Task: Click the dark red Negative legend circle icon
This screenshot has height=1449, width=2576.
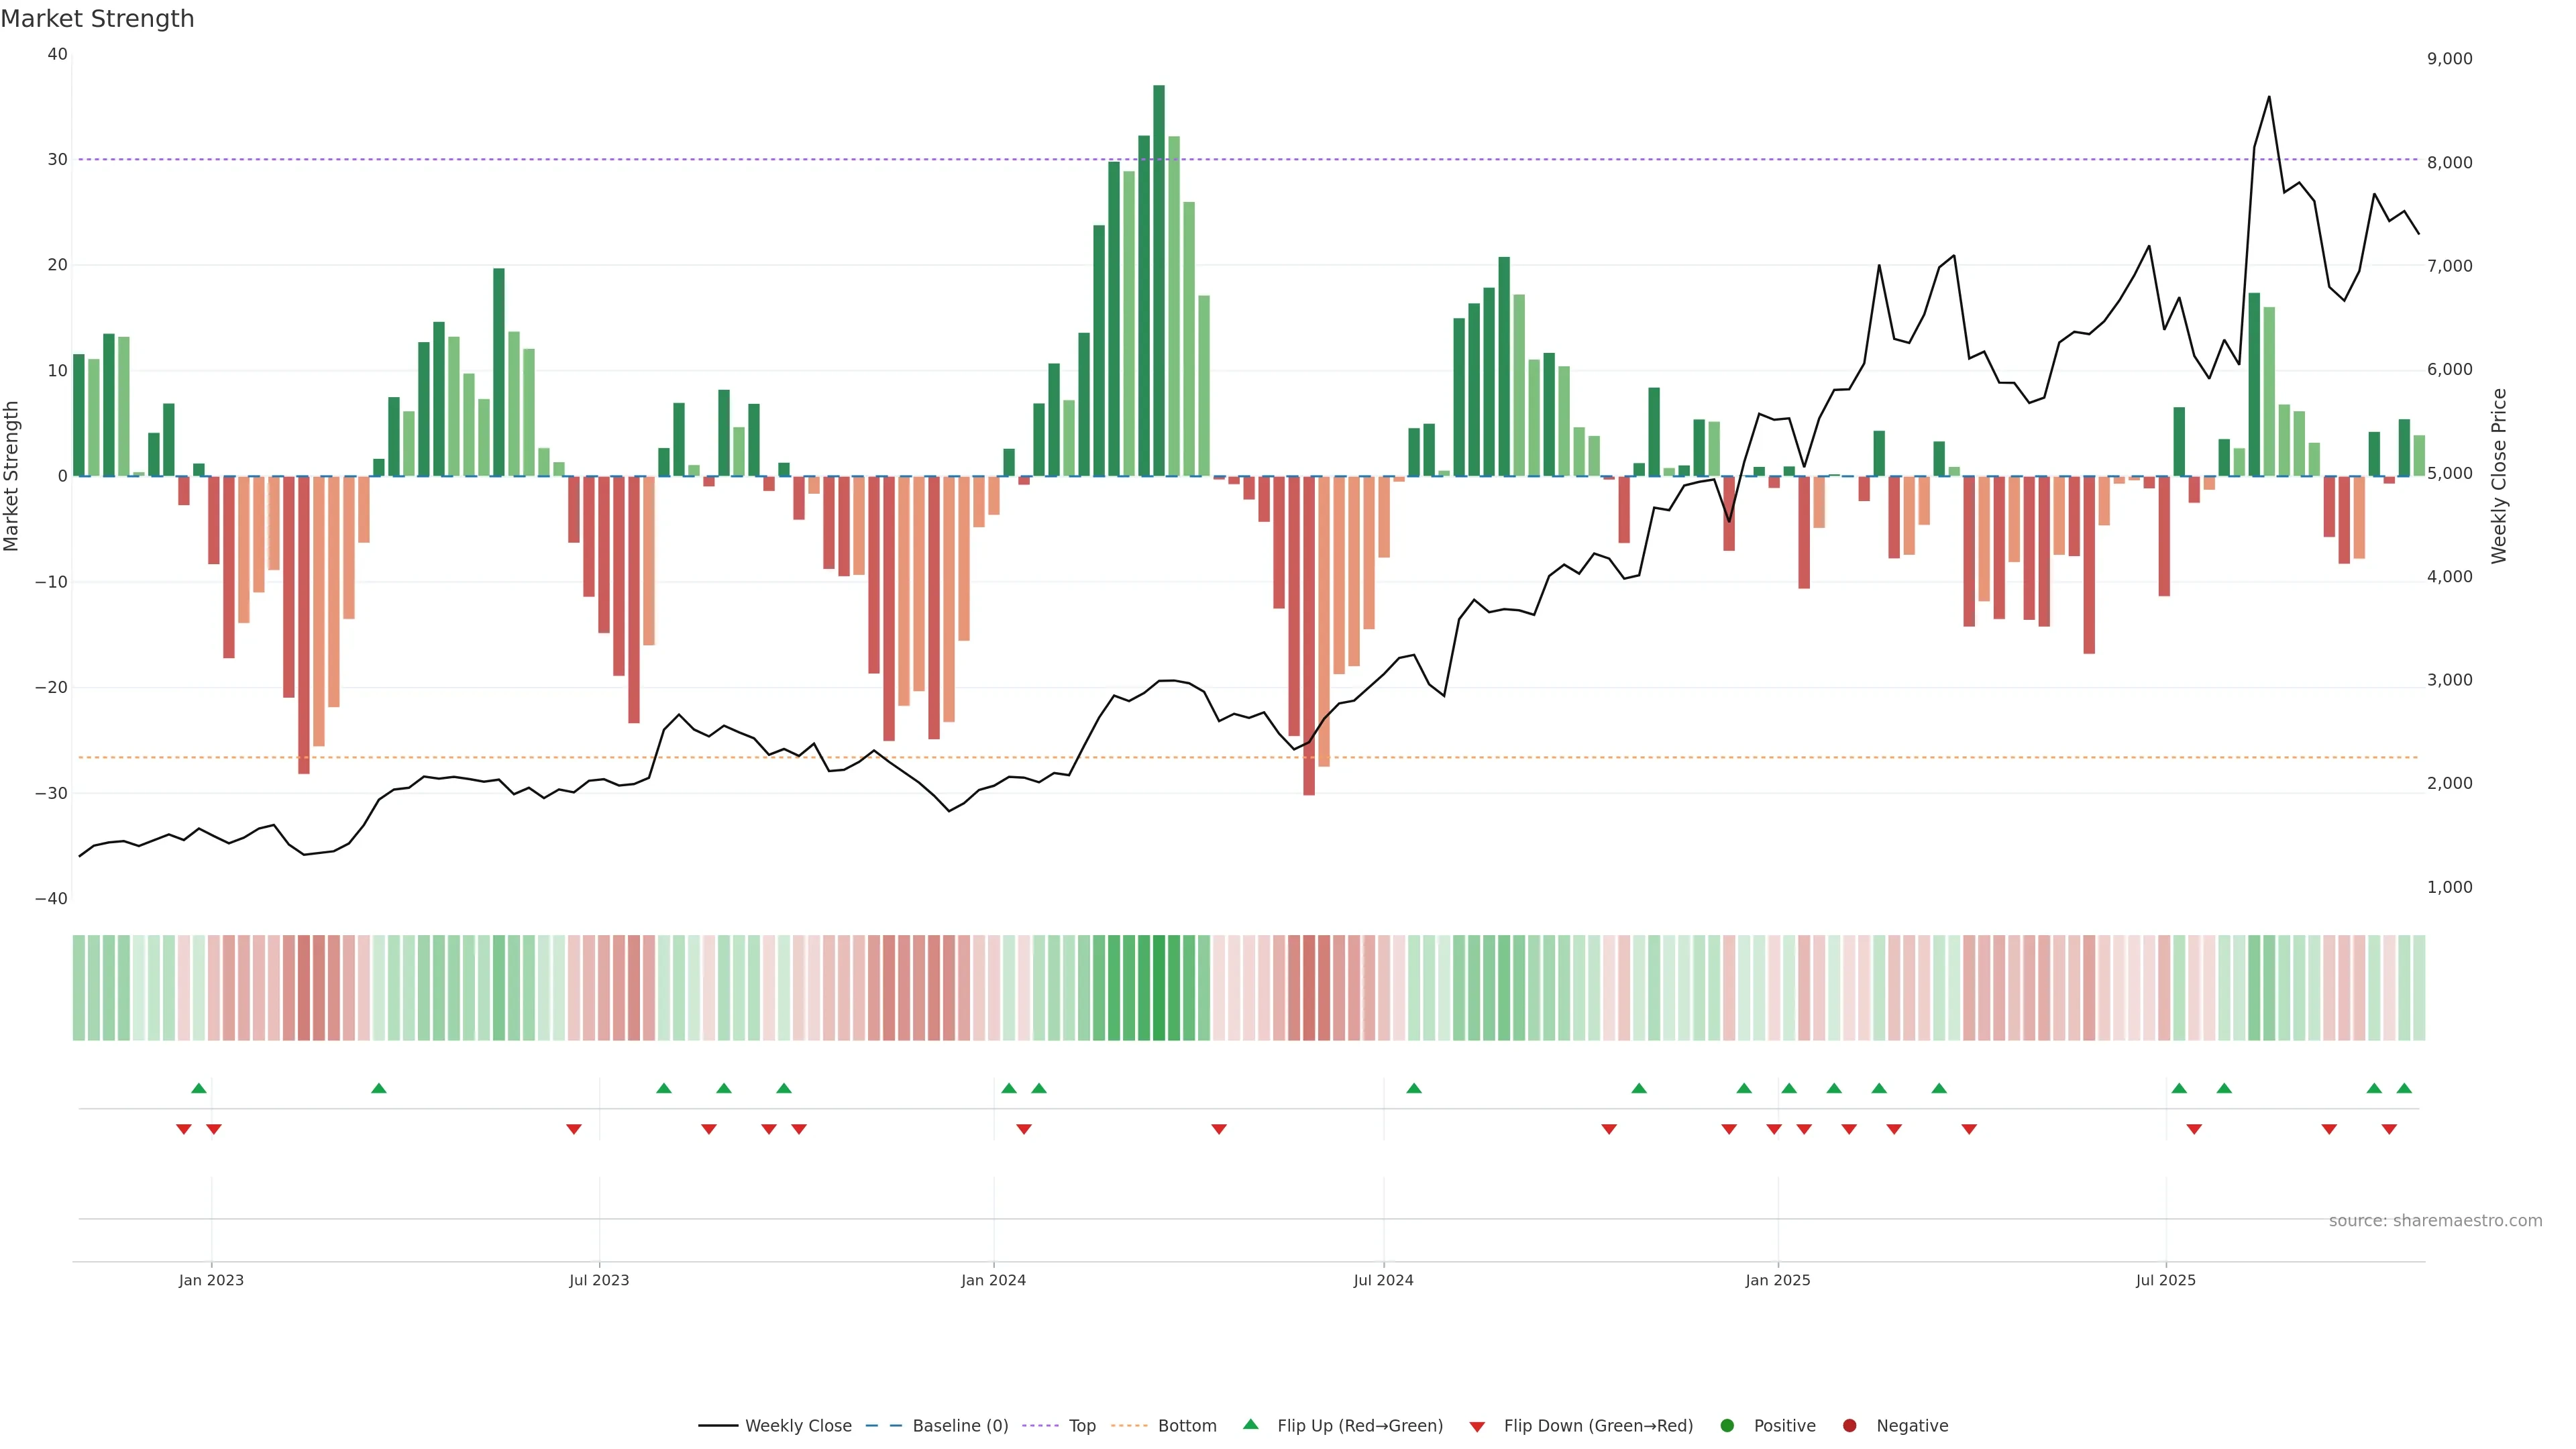Action: [x=1849, y=1426]
